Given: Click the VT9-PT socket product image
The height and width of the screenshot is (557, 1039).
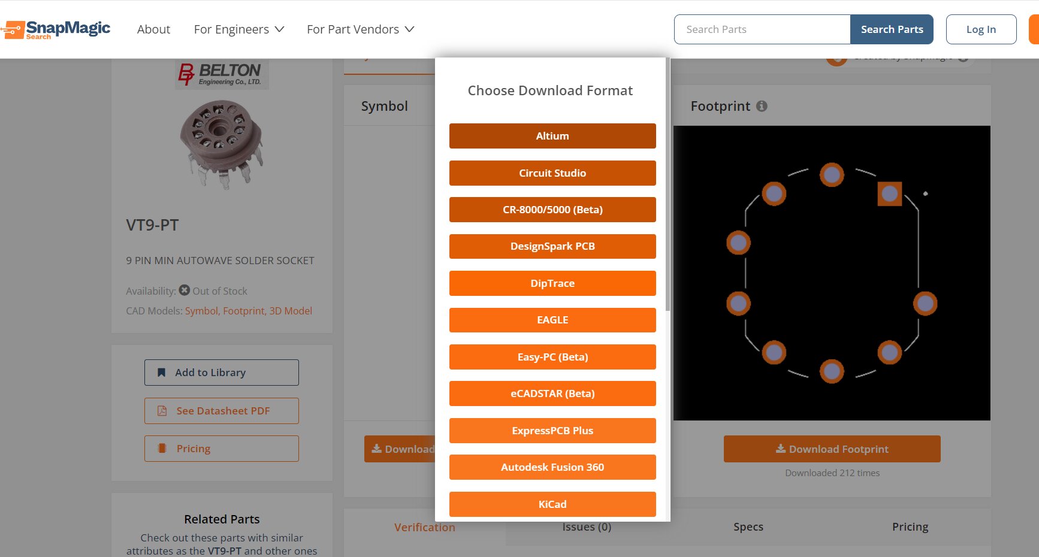Looking at the screenshot, I should (221, 144).
